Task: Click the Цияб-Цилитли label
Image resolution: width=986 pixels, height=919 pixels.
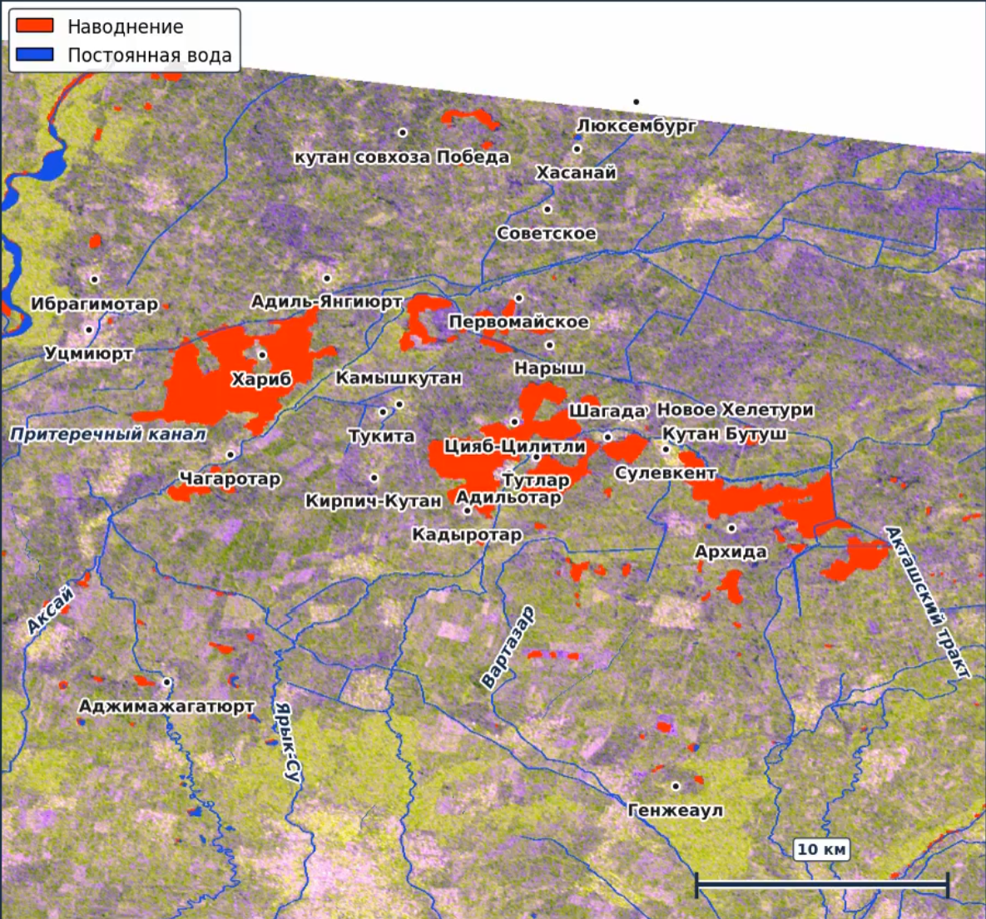Action: (x=515, y=447)
